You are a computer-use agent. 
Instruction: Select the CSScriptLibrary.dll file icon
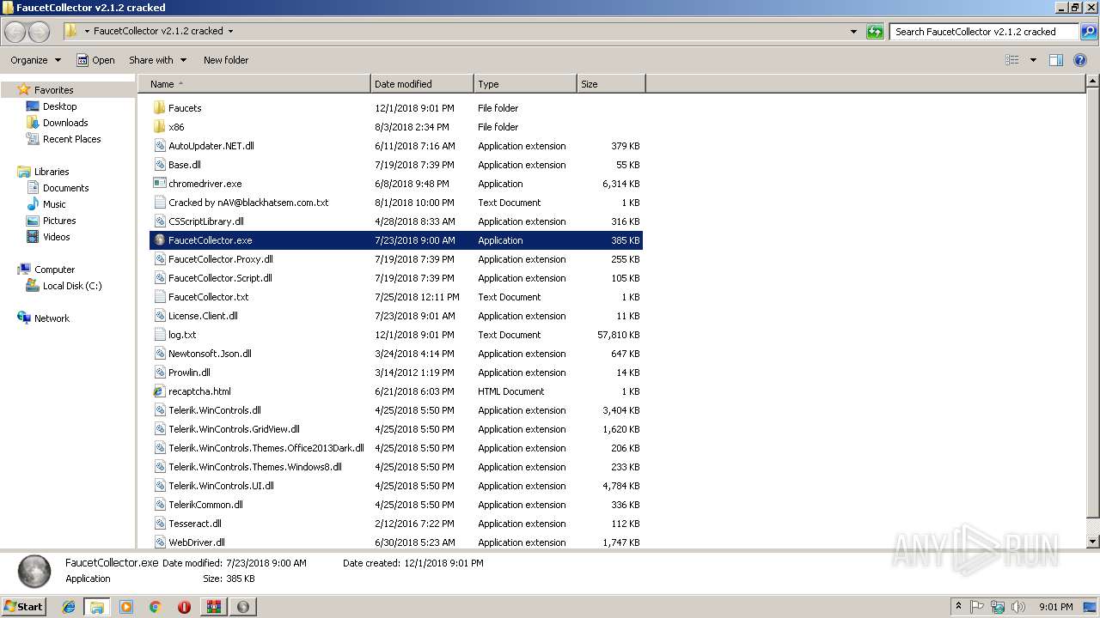coord(159,221)
